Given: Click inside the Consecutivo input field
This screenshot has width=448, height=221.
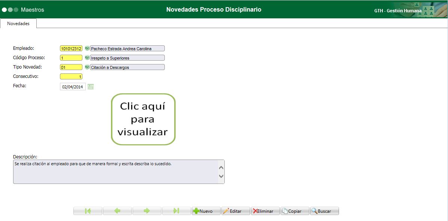Looking at the screenshot, I should click(71, 76).
